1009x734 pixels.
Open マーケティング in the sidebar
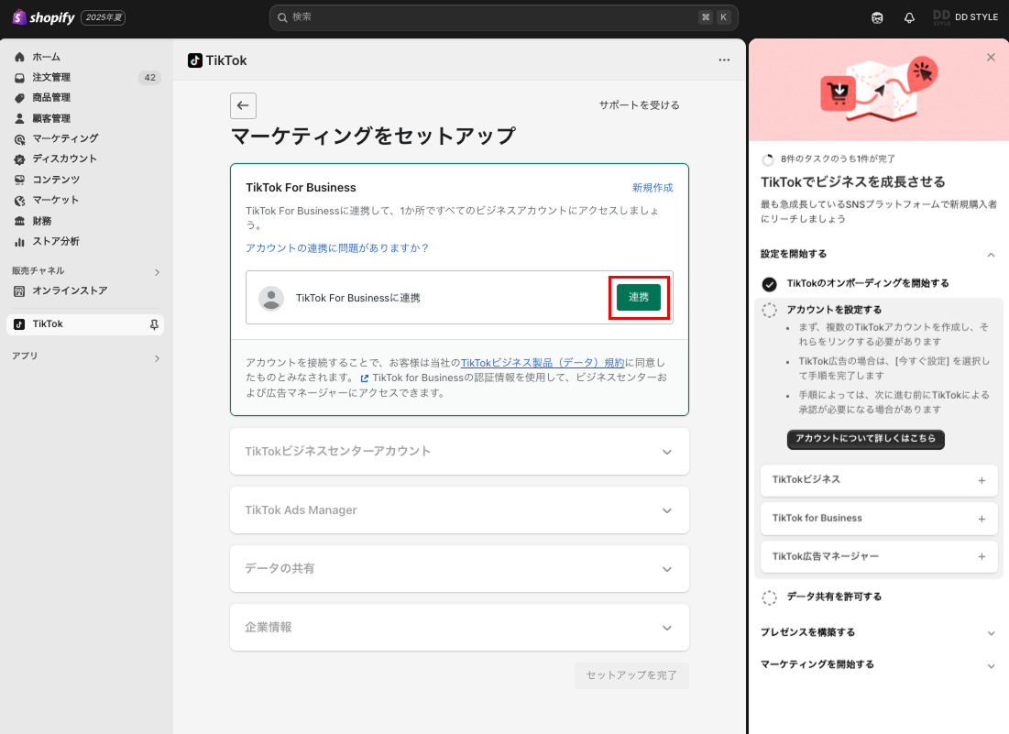pos(66,138)
